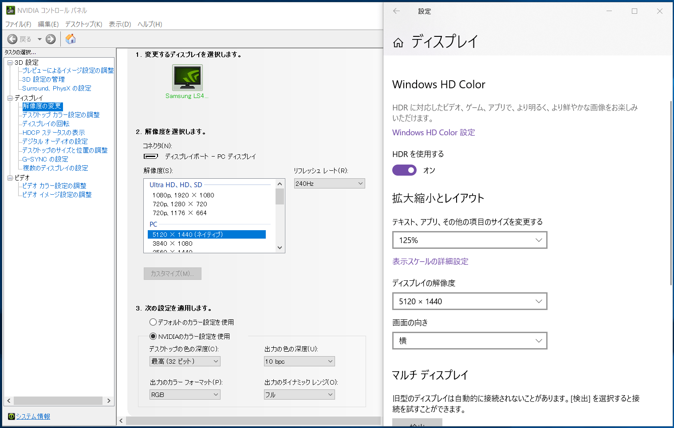The image size is (674, 428).
Task: Open ディスプレイの回転 page
Action: pos(46,124)
